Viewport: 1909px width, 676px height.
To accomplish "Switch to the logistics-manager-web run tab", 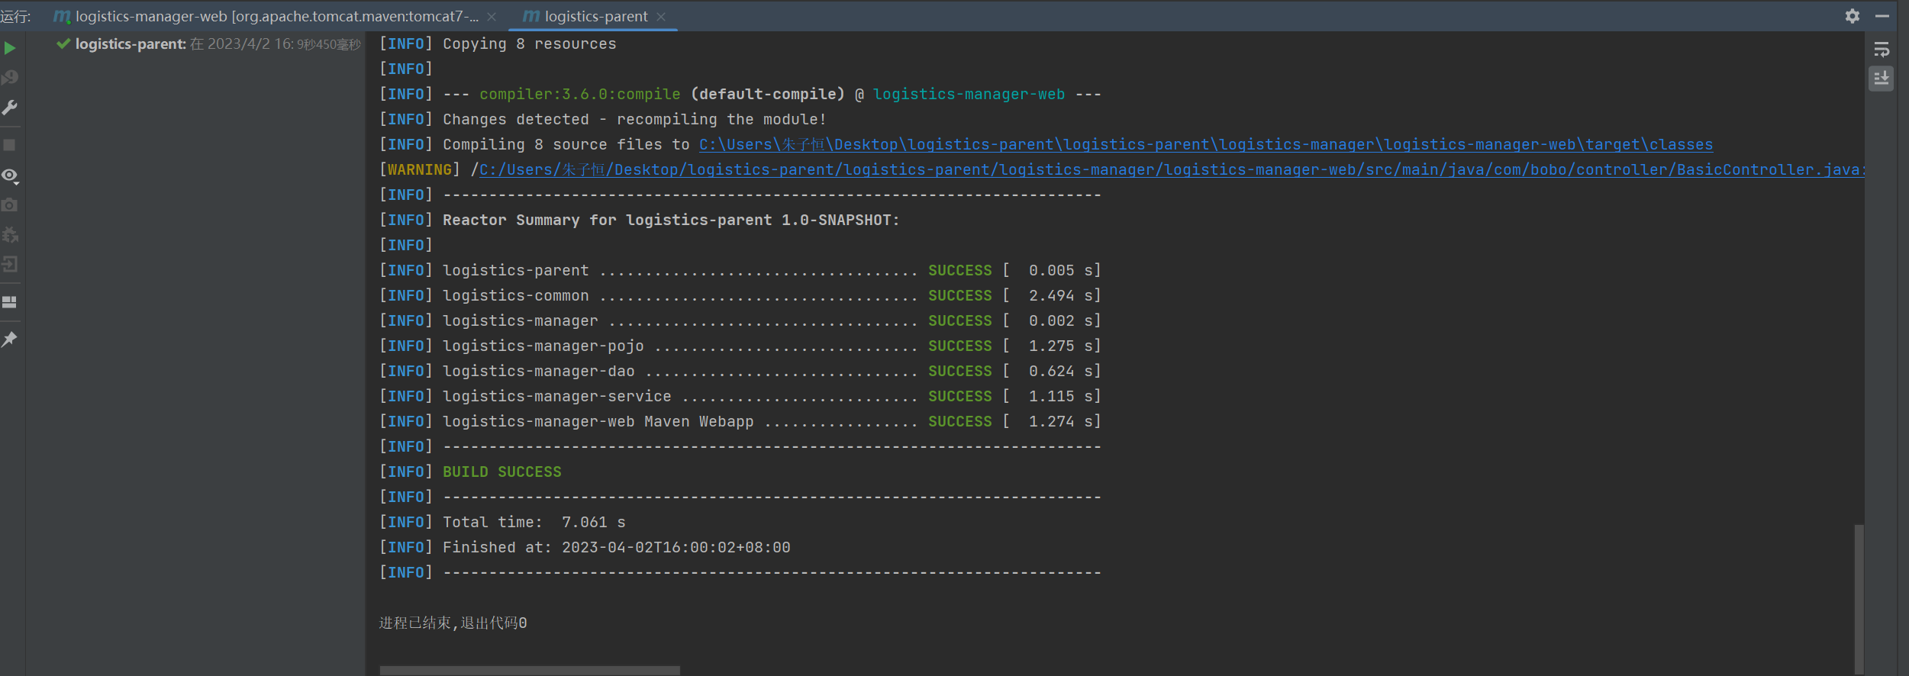I will coord(267,16).
